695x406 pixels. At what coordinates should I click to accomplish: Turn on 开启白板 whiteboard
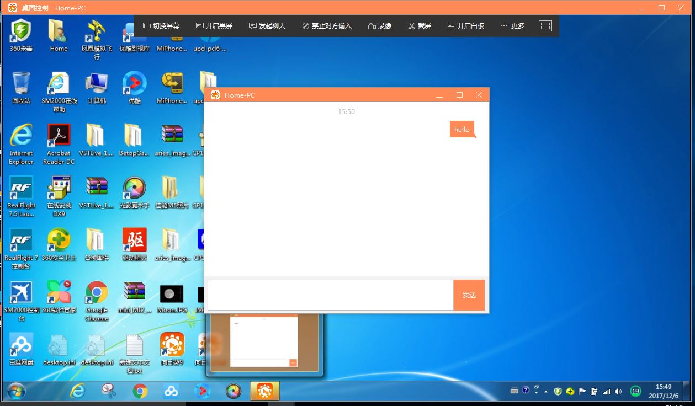click(465, 26)
